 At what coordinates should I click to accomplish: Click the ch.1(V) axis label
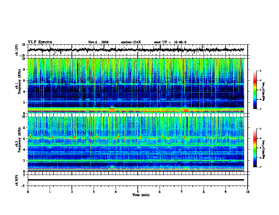click(x=17, y=50)
